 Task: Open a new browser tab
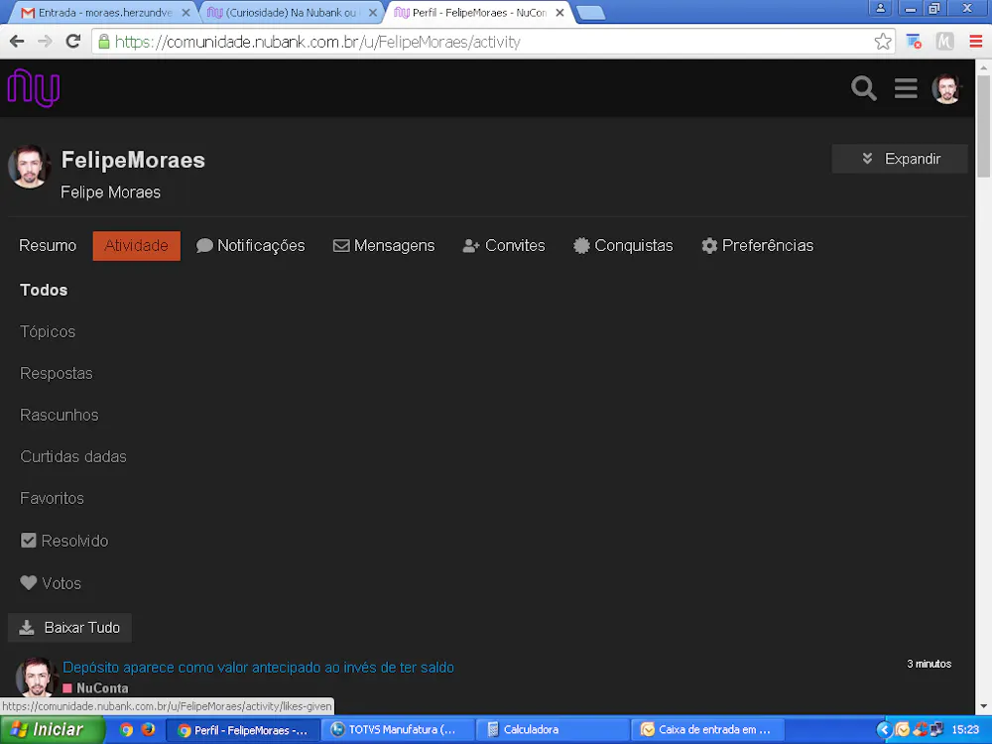coord(591,13)
